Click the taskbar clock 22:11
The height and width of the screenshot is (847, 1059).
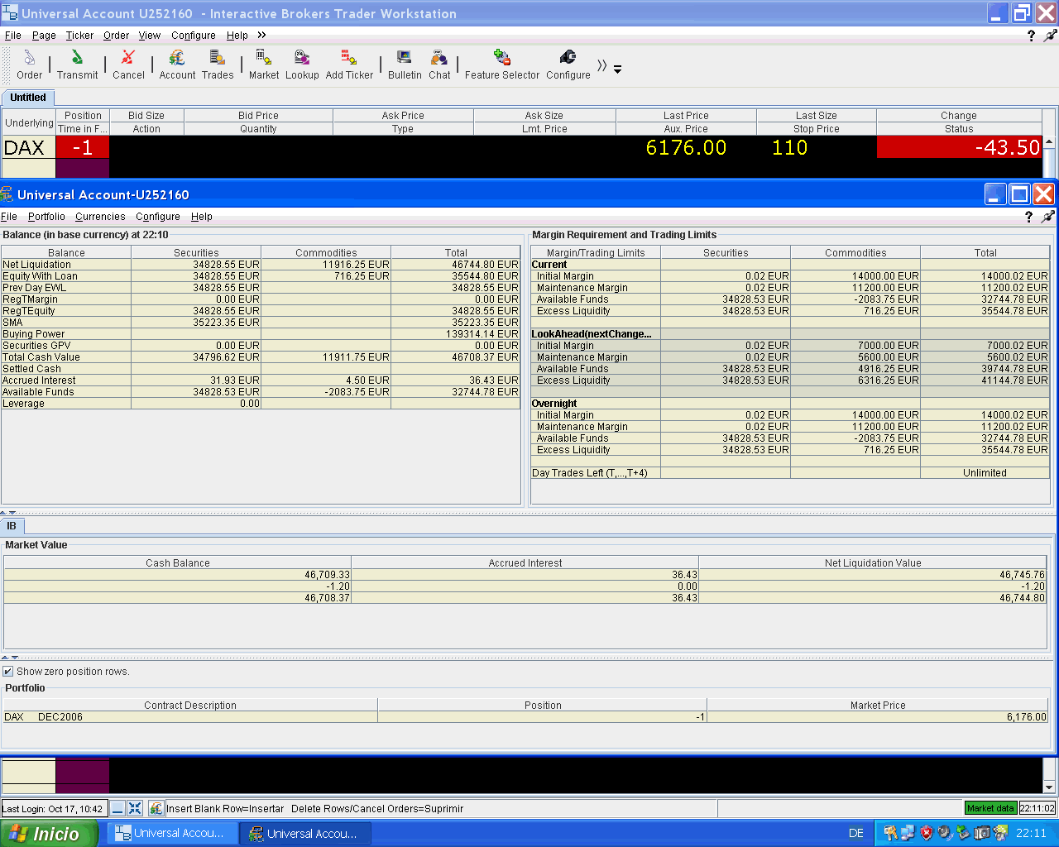pyautogui.click(x=1031, y=834)
